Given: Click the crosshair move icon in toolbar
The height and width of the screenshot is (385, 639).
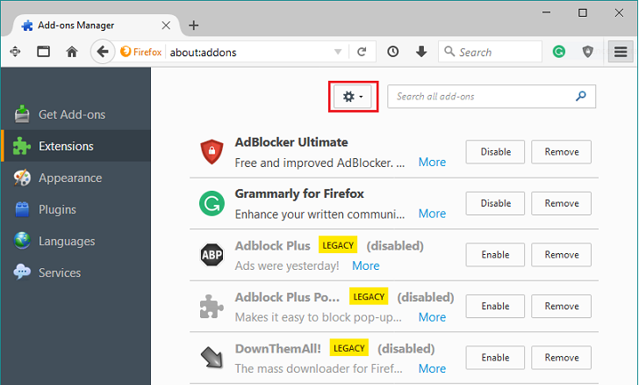Looking at the screenshot, I should 15,52.
